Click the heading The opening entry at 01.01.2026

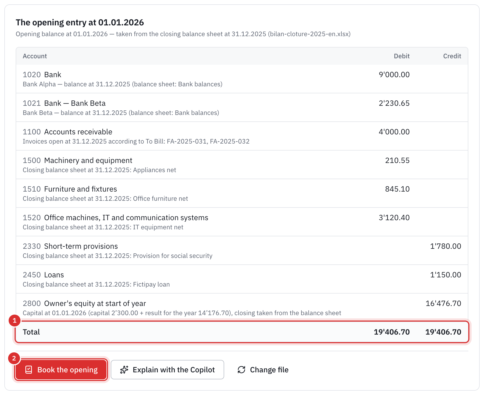(x=80, y=22)
